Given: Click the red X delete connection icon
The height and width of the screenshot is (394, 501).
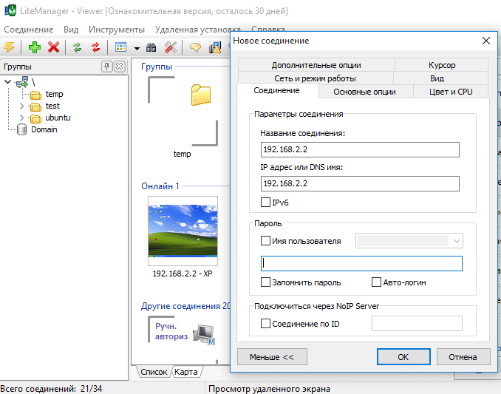Looking at the screenshot, I should tap(53, 47).
